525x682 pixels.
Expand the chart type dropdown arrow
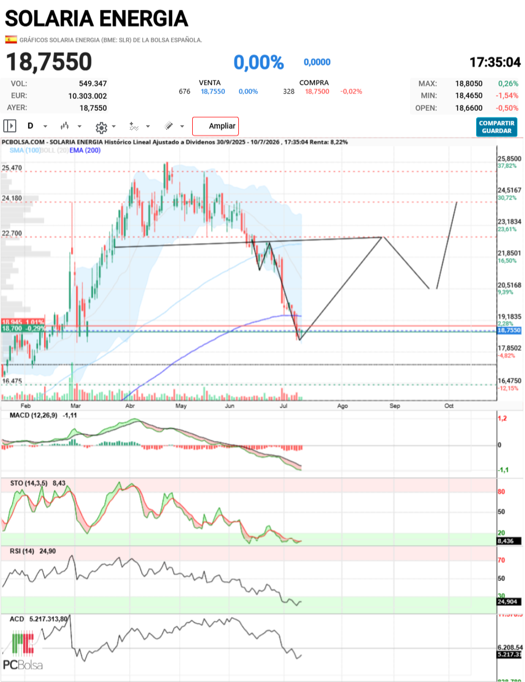pos(79,127)
